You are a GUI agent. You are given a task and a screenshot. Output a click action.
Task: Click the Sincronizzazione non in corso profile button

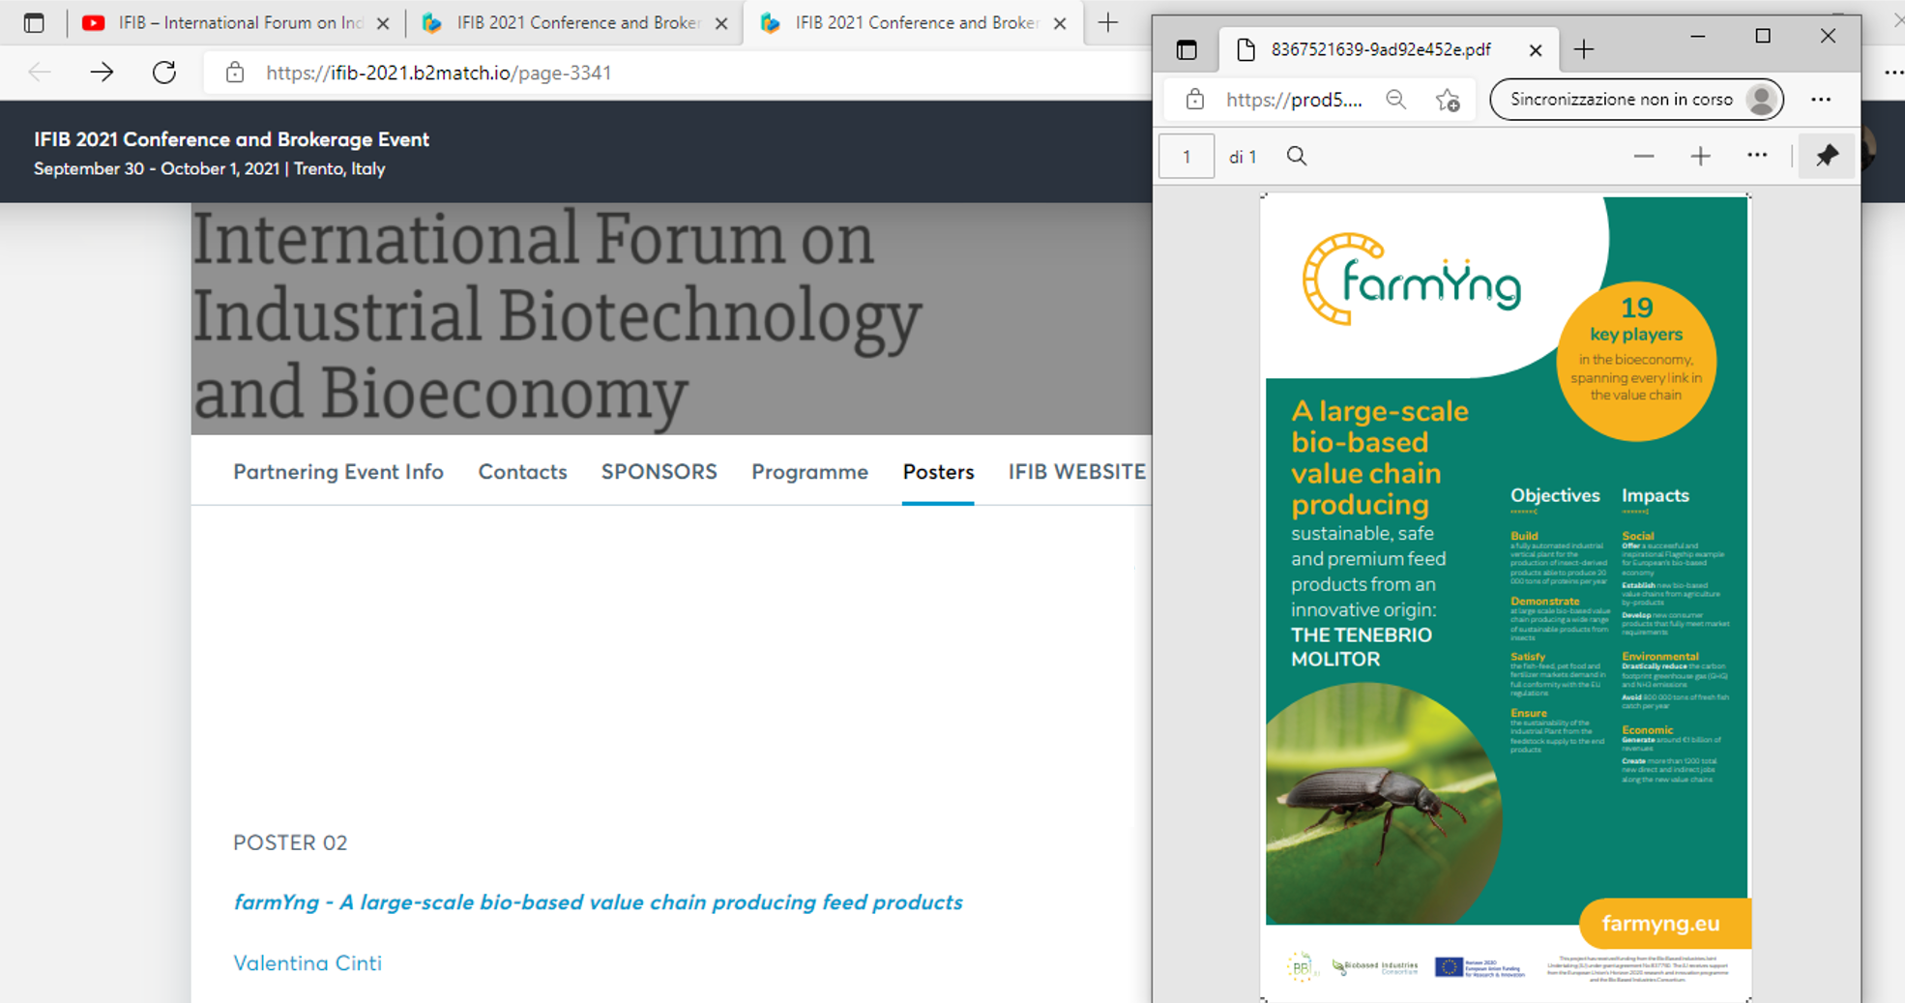[x=1636, y=100]
